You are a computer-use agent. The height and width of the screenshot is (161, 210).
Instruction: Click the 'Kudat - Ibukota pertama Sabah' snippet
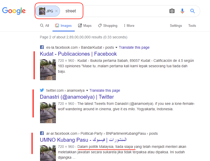click(126, 66)
